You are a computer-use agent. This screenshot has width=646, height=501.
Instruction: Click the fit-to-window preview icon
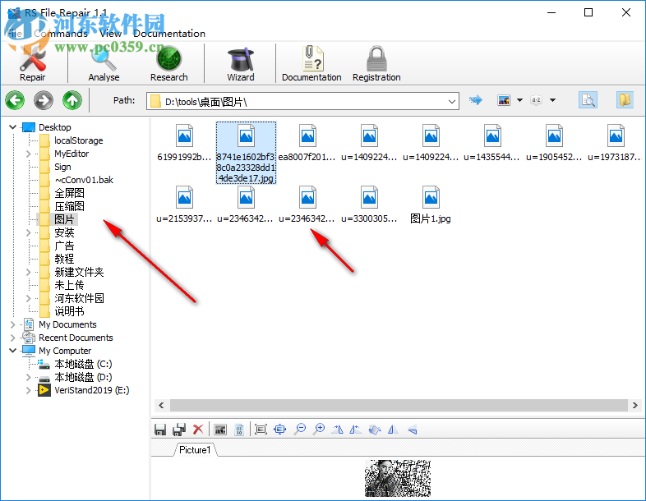(x=280, y=430)
